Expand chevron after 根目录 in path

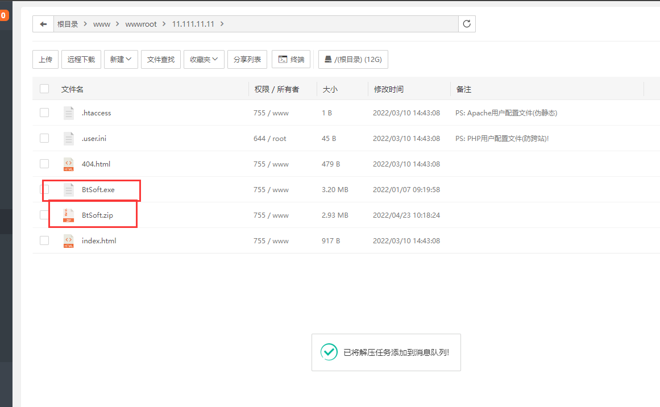(85, 24)
